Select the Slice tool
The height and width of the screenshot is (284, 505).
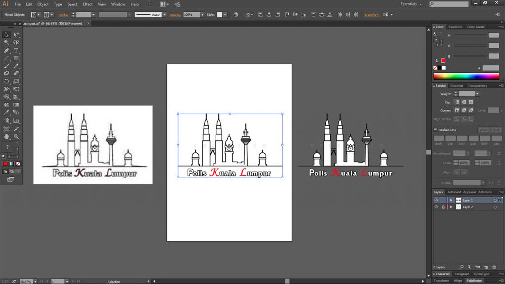[16, 129]
